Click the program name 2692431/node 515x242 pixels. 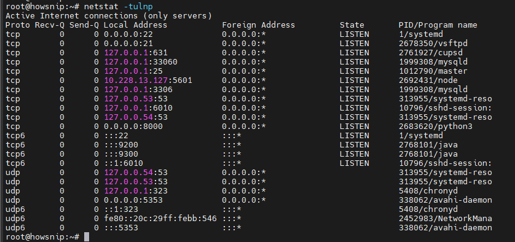428,80
